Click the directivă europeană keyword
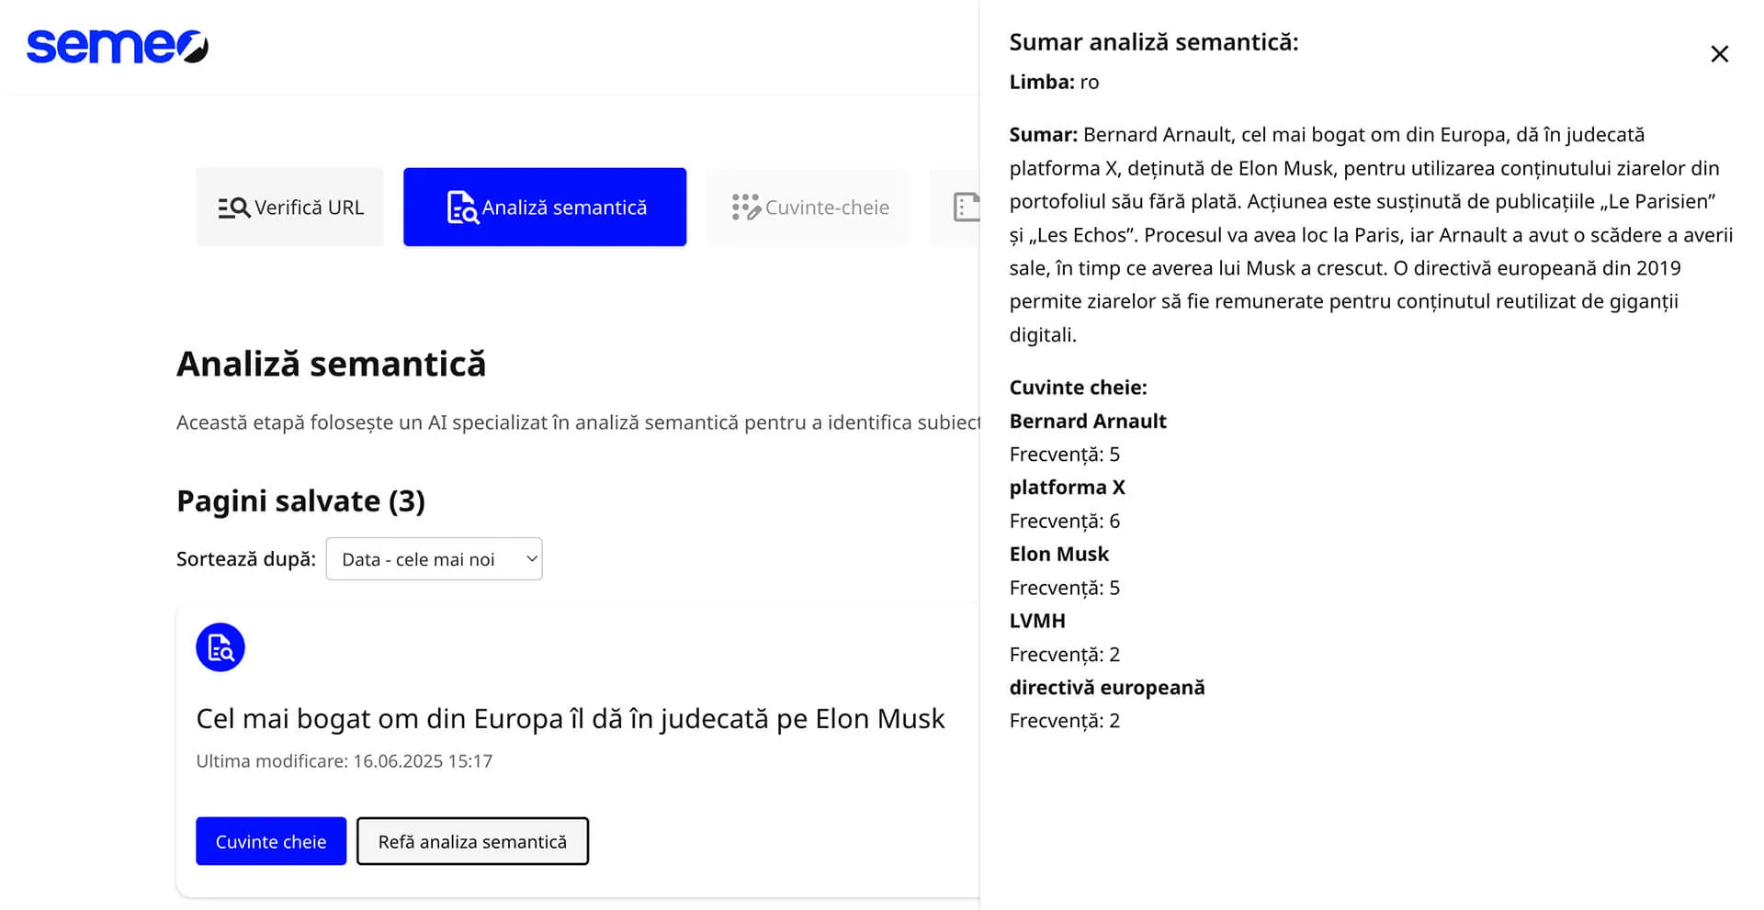 [x=1106, y=688]
